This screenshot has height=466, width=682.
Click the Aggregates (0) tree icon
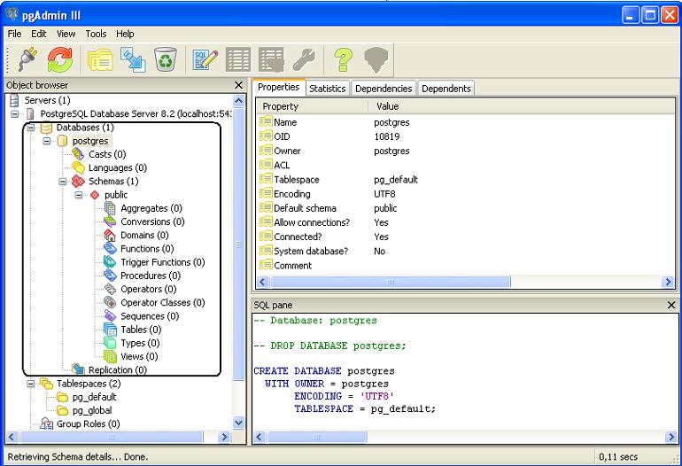(x=110, y=208)
